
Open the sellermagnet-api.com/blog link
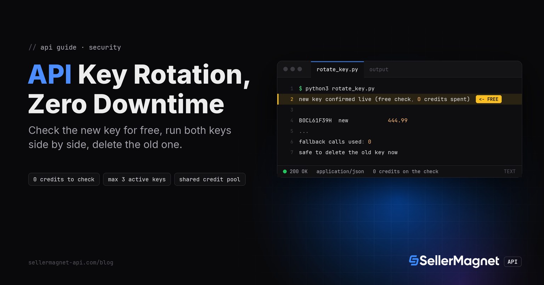coord(71,263)
